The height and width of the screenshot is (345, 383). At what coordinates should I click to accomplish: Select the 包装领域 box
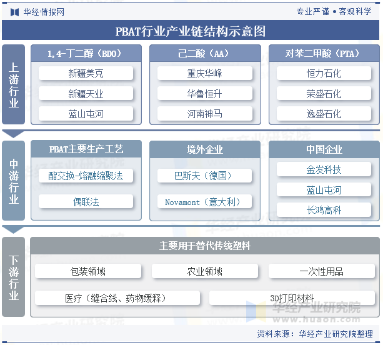(88, 271)
